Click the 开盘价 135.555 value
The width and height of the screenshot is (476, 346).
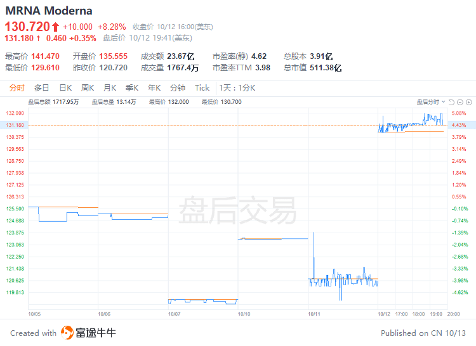click(113, 56)
